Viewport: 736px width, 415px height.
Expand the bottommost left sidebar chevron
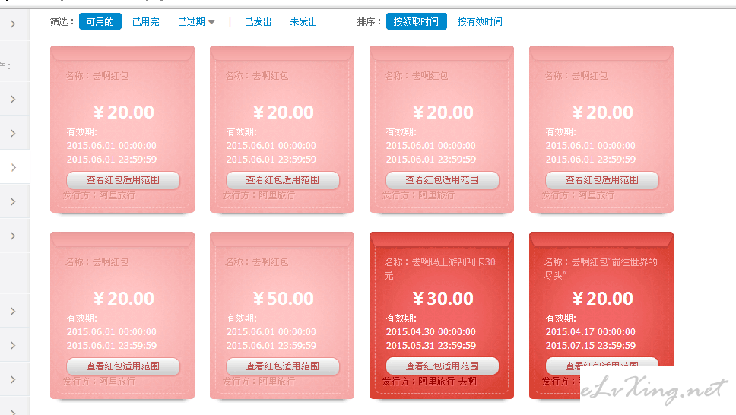tap(14, 407)
